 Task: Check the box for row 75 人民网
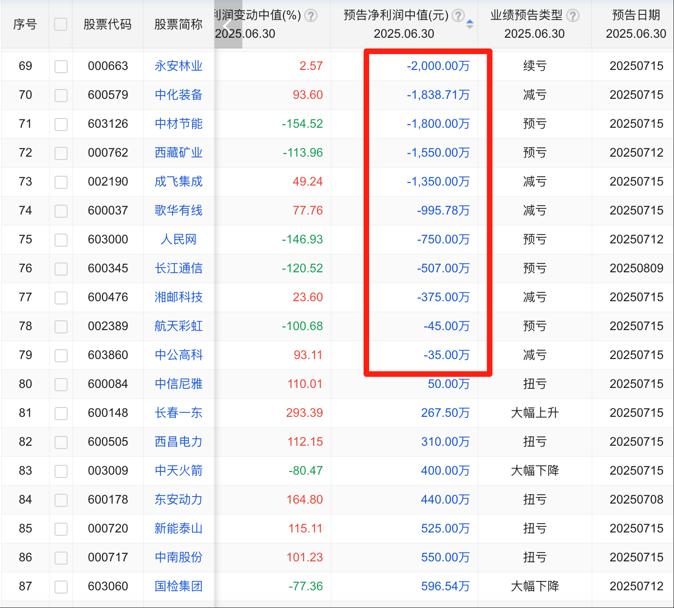coord(61,240)
